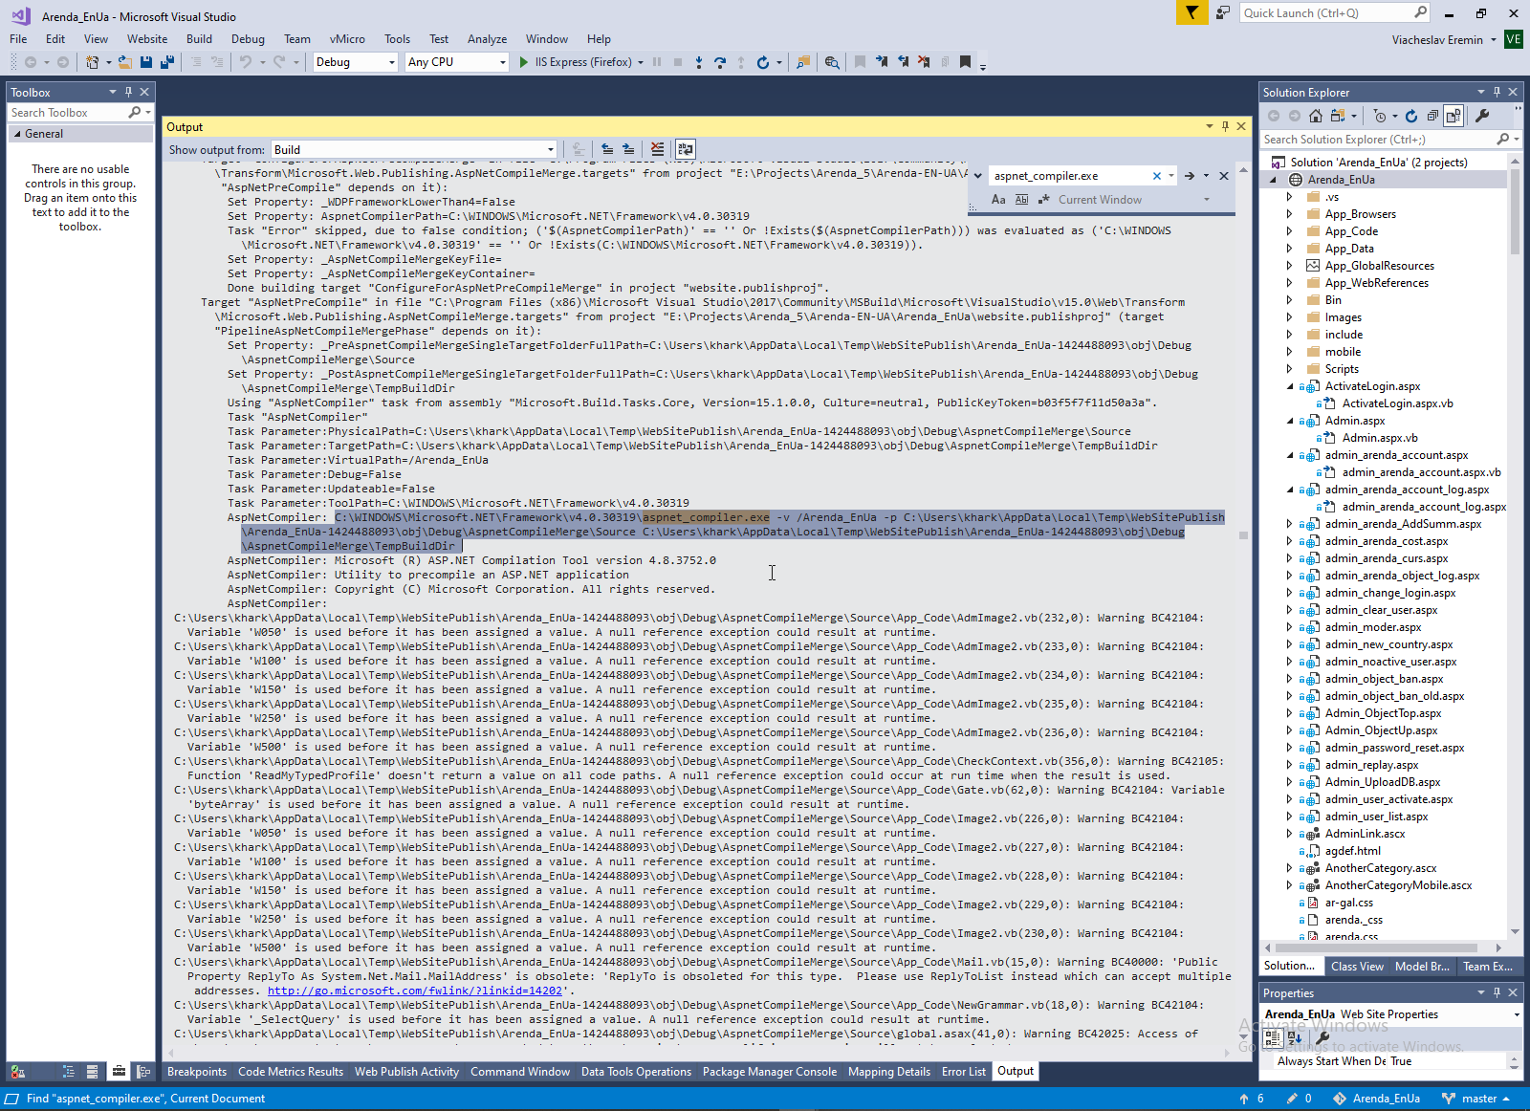Click the Save All toolbar icon
1530x1111 pixels.
click(167, 62)
